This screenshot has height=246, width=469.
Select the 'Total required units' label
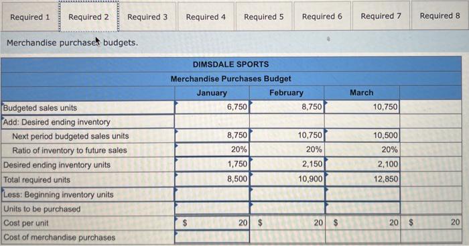37,180
